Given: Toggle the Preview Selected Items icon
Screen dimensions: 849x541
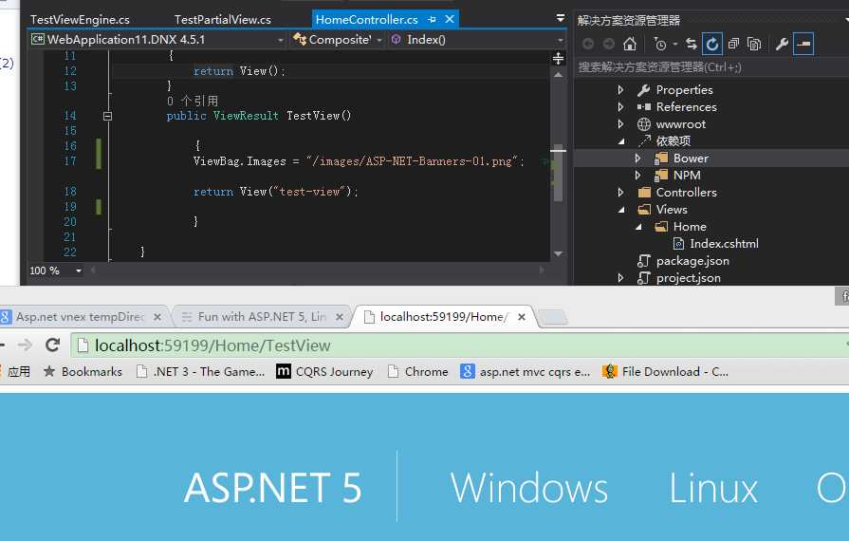Looking at the screenshot, I should [803, 44].
